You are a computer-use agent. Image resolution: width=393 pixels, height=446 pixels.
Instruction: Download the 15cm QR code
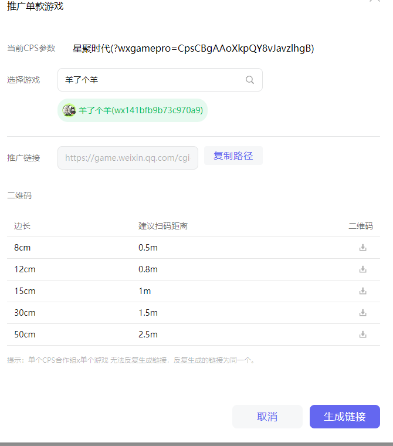tap(362, 291)
